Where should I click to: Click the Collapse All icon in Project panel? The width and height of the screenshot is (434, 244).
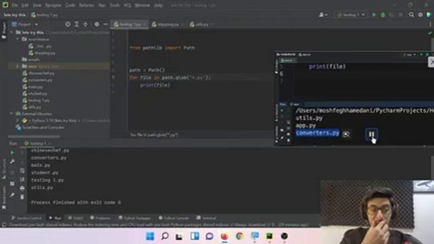coord(85,24)
